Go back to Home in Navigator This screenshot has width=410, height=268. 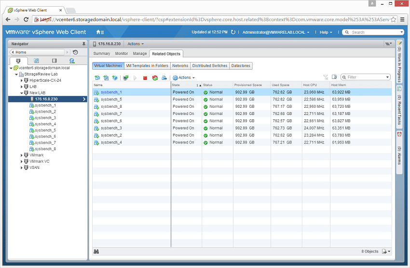coord(37,52)
